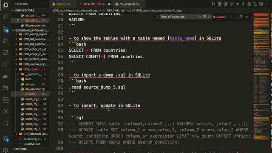Toggle Match Whole Word in find widget
Screen dimensions: 272x153
[x=204, y=17]
